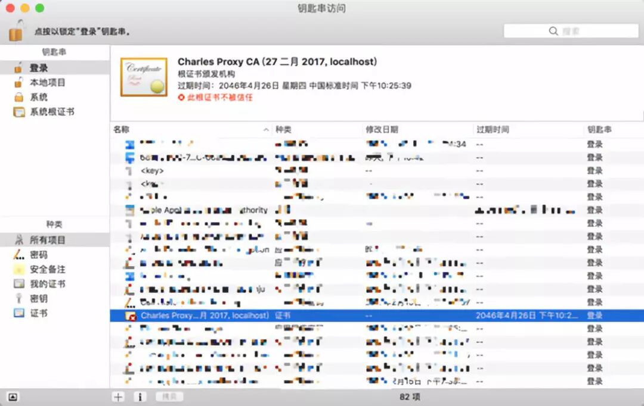
Task: Select the Charles Proxy certificate row
Action: (x=377, y=316)
